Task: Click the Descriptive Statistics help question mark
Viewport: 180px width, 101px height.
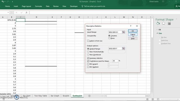Action: coord(130,26)
